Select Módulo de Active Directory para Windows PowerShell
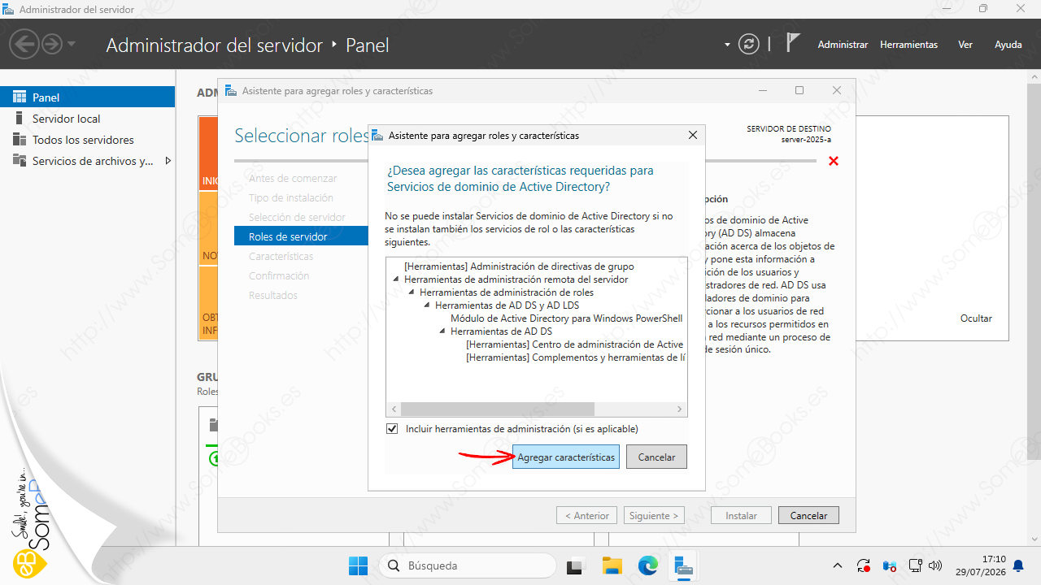Image resolution: width=1041 pixels, height=585 pixels. 567,318
